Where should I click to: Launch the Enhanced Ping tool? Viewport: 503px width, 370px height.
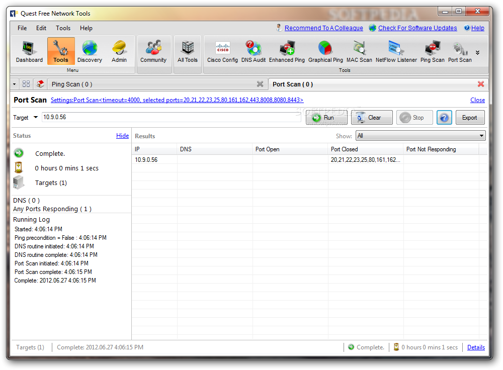287,51
